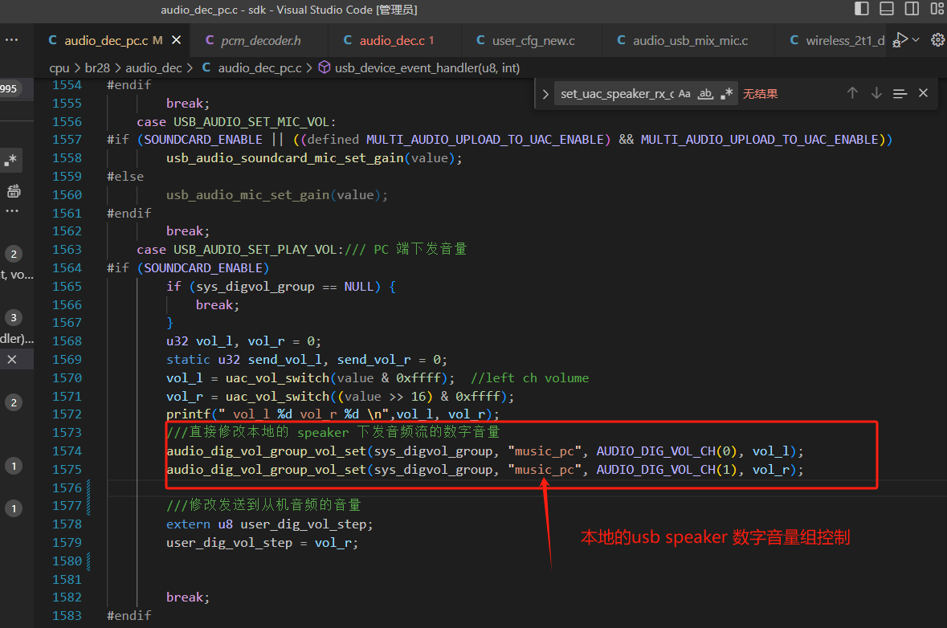
Task: Toggle the secondary sidebar layout icon
Action: 912,9
